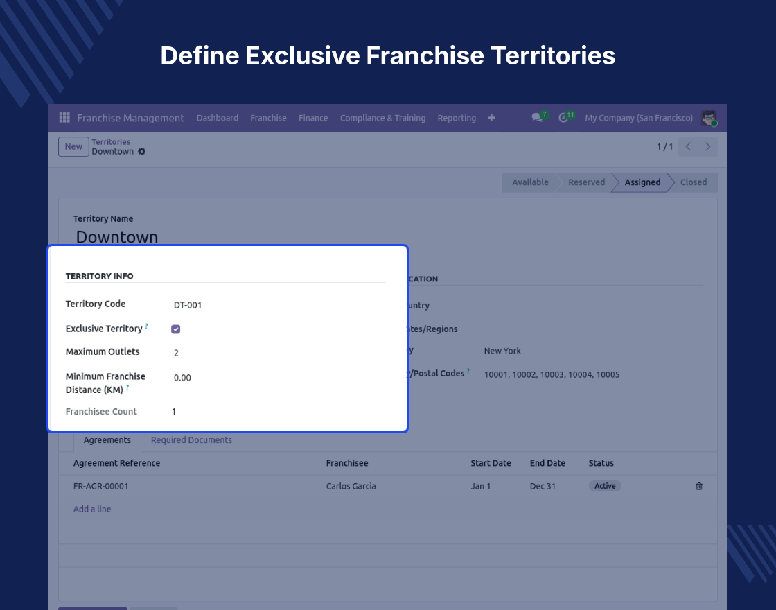The width and height of the screenshot is (776, 610).
Task: Set the status to Available
Action: point(530,182)
